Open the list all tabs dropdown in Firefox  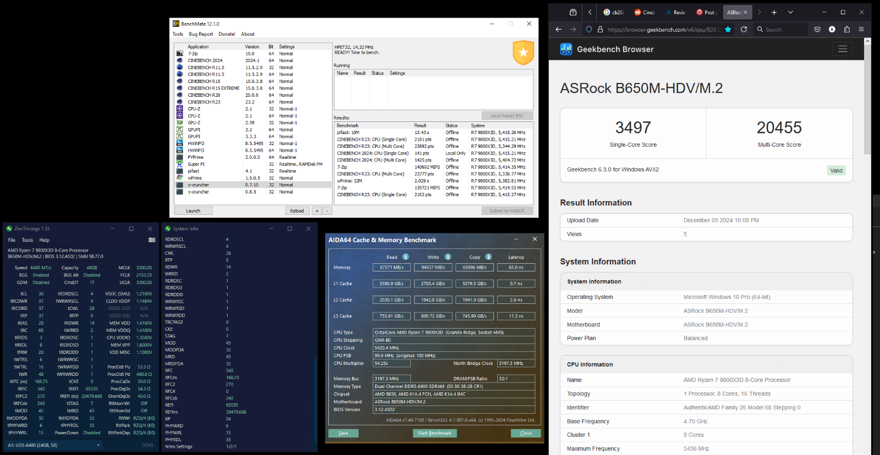coord(790,12)
